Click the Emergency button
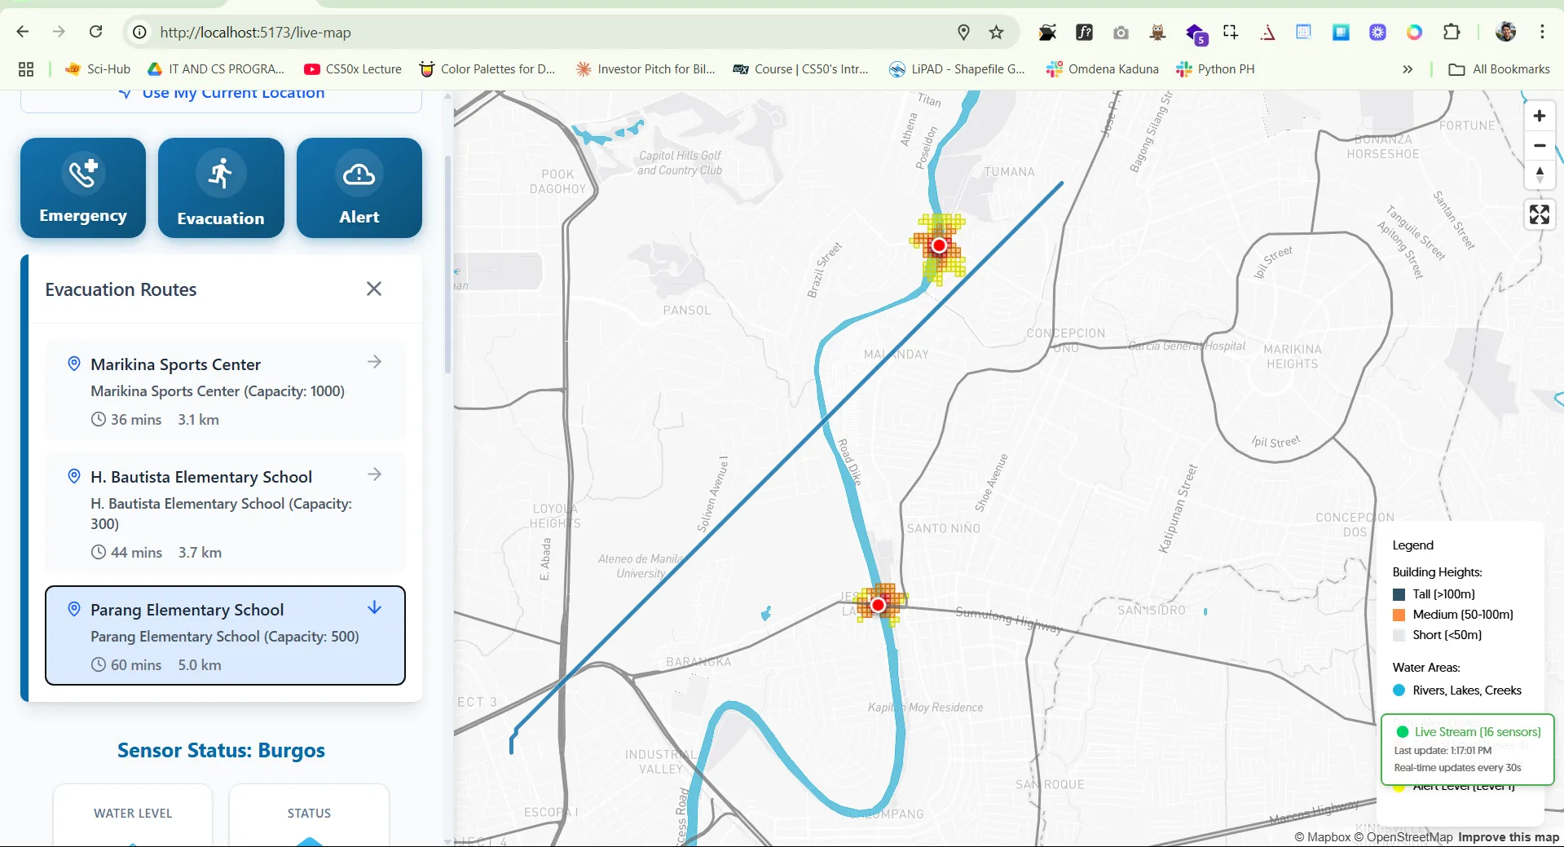The image size is (1564, 847). click(83, 187)
